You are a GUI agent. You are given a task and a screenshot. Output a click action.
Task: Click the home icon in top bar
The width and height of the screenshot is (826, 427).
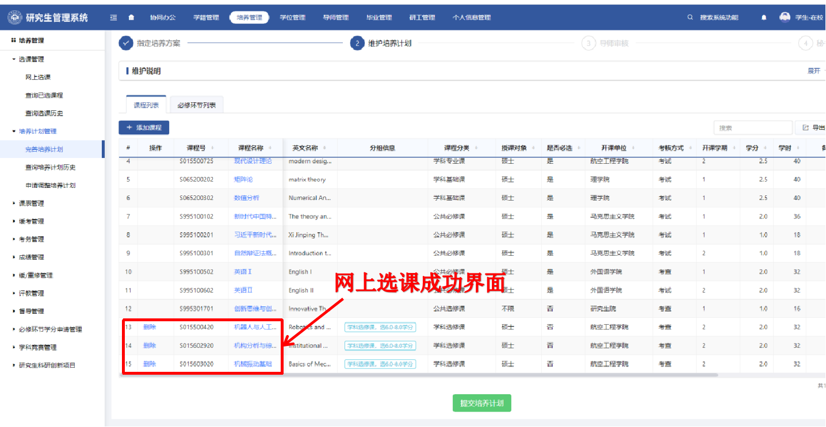point(131,18)
